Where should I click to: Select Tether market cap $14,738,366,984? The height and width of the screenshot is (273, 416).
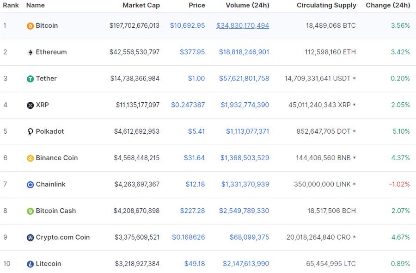[135, 78]
